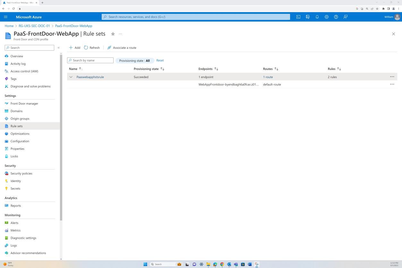Click the Refresh button
Screen dimensions: 402x268
pos(91,48)
